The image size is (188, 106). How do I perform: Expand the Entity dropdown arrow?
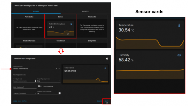pos(59,68)
